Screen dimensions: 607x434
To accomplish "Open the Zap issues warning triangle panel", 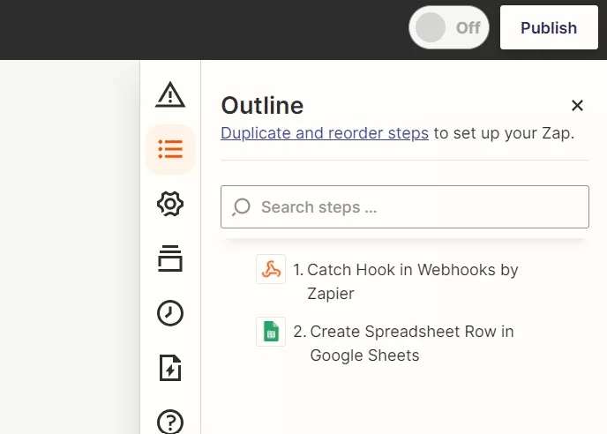I will click(170, 94).
